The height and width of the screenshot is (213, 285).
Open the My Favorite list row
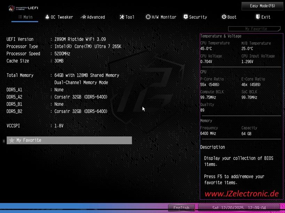click(69, 140)
